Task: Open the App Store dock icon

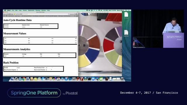Action: point(66,79)
